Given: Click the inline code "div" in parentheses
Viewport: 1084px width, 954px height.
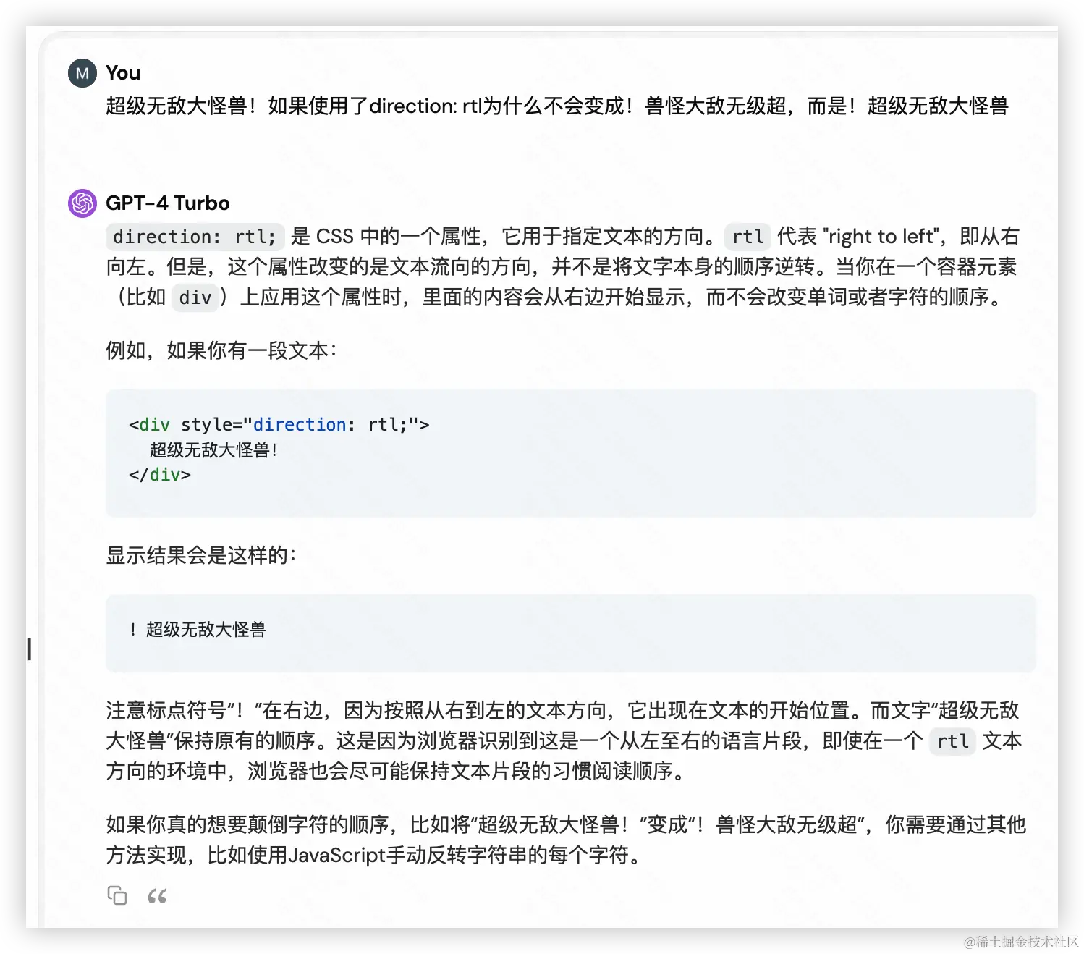Looking at the screenshot, I should click(195, 297).
